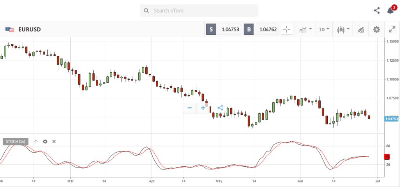
Task: Open notifications bell with 3 alerts
Action: (x=390, y=11)
